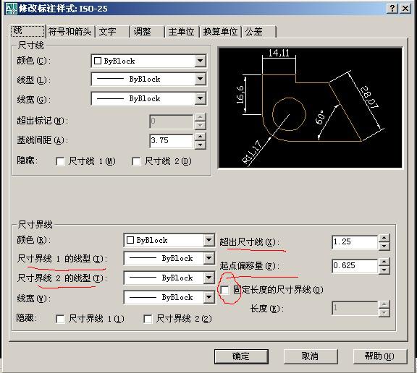Click the 长度(E) down arrow
Viewport: 417px width, 373px height.
[x=384, y=312]
